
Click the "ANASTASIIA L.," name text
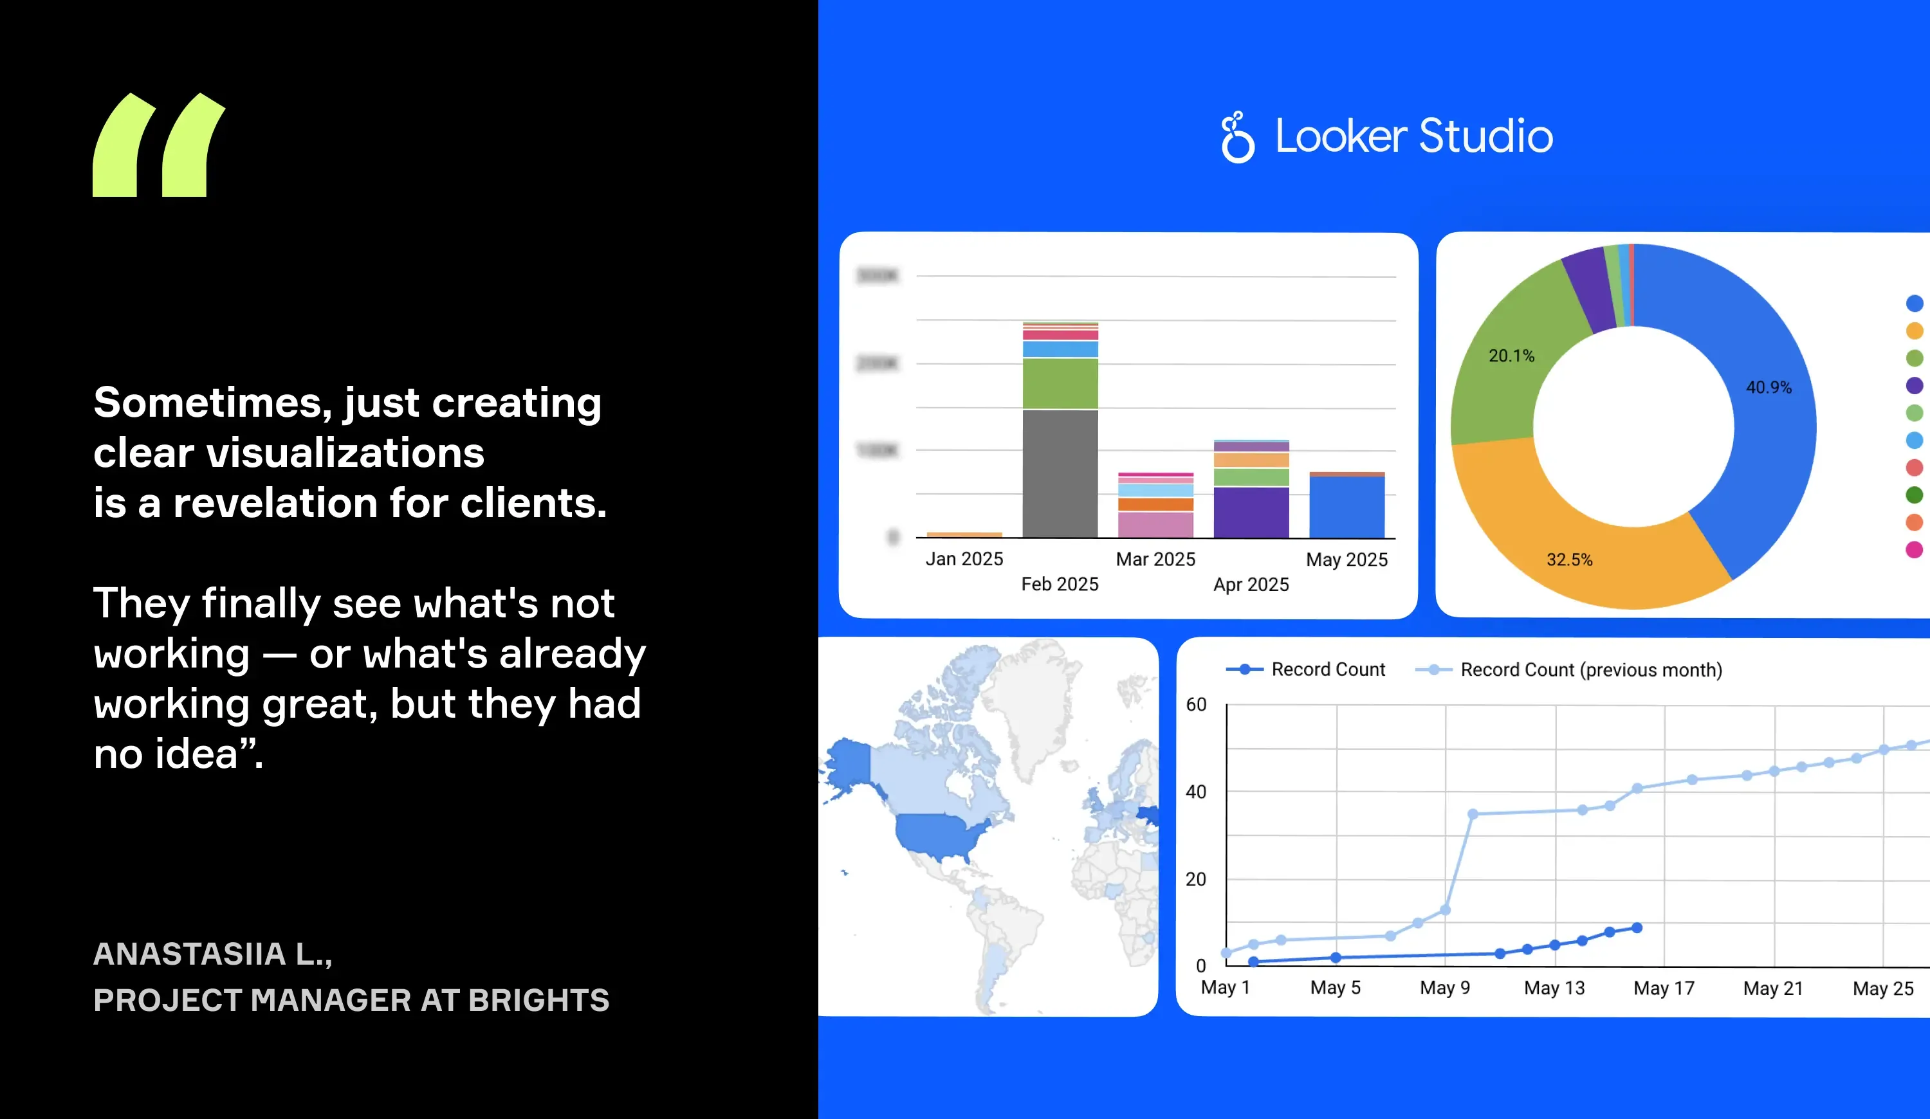coord(213,954)
